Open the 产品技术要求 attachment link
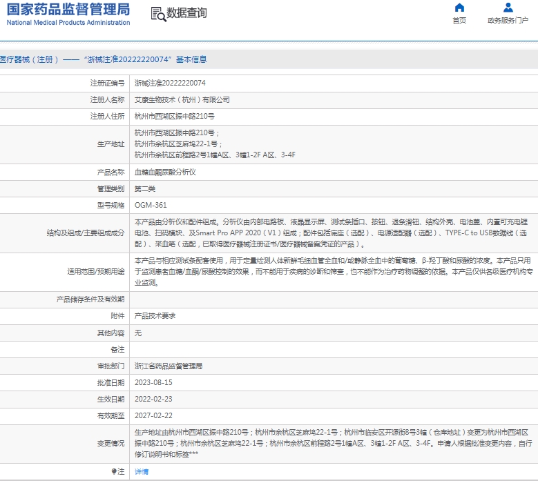This screenshot has width=538, height=483. pos(155,316)
